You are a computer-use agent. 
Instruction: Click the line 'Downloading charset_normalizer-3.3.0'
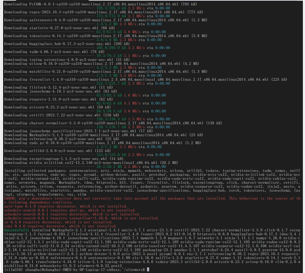[113, 123]
